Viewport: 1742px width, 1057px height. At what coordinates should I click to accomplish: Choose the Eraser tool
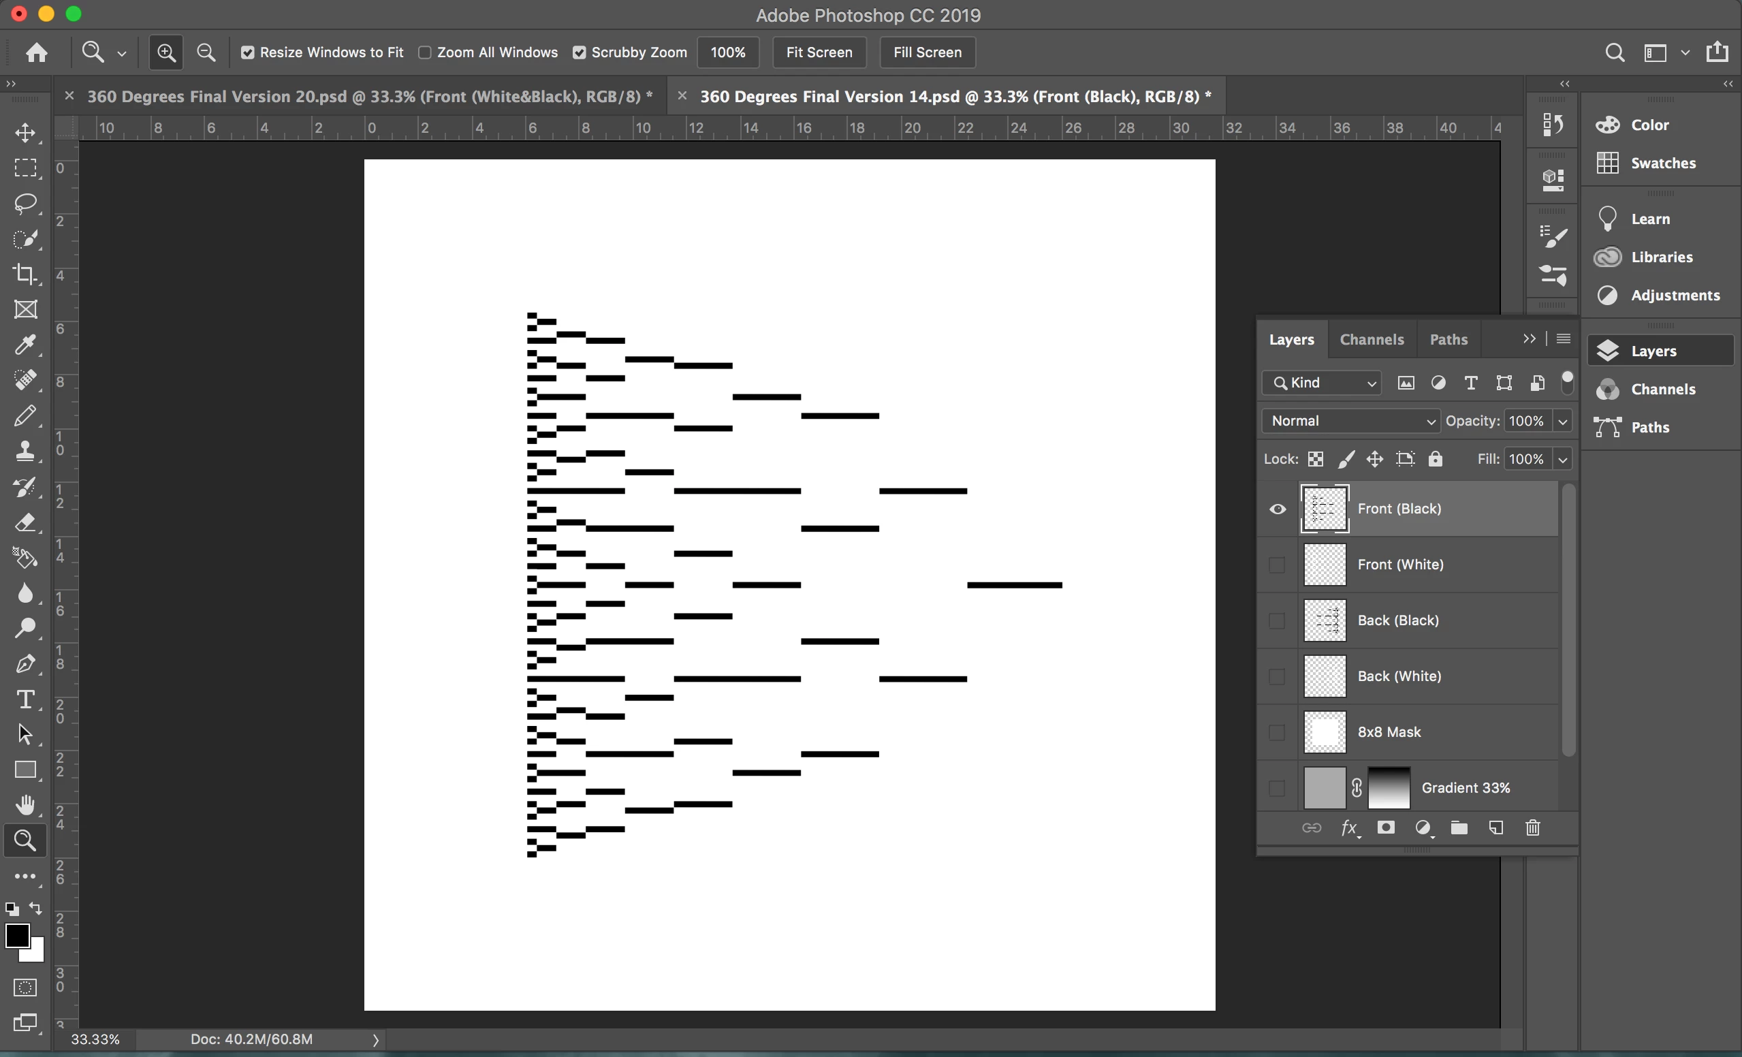(25, 522)
